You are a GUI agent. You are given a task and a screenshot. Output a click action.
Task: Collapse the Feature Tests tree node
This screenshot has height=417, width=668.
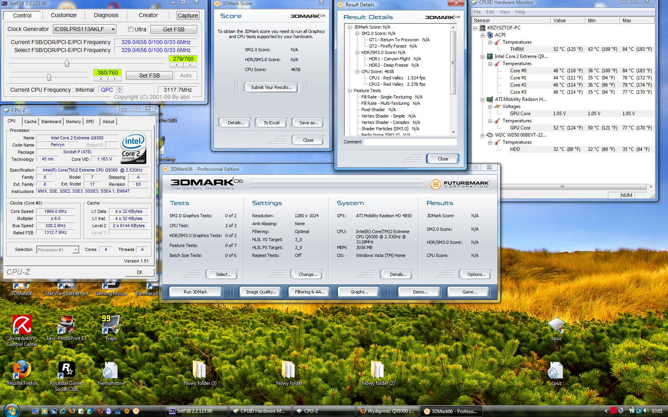350,91
